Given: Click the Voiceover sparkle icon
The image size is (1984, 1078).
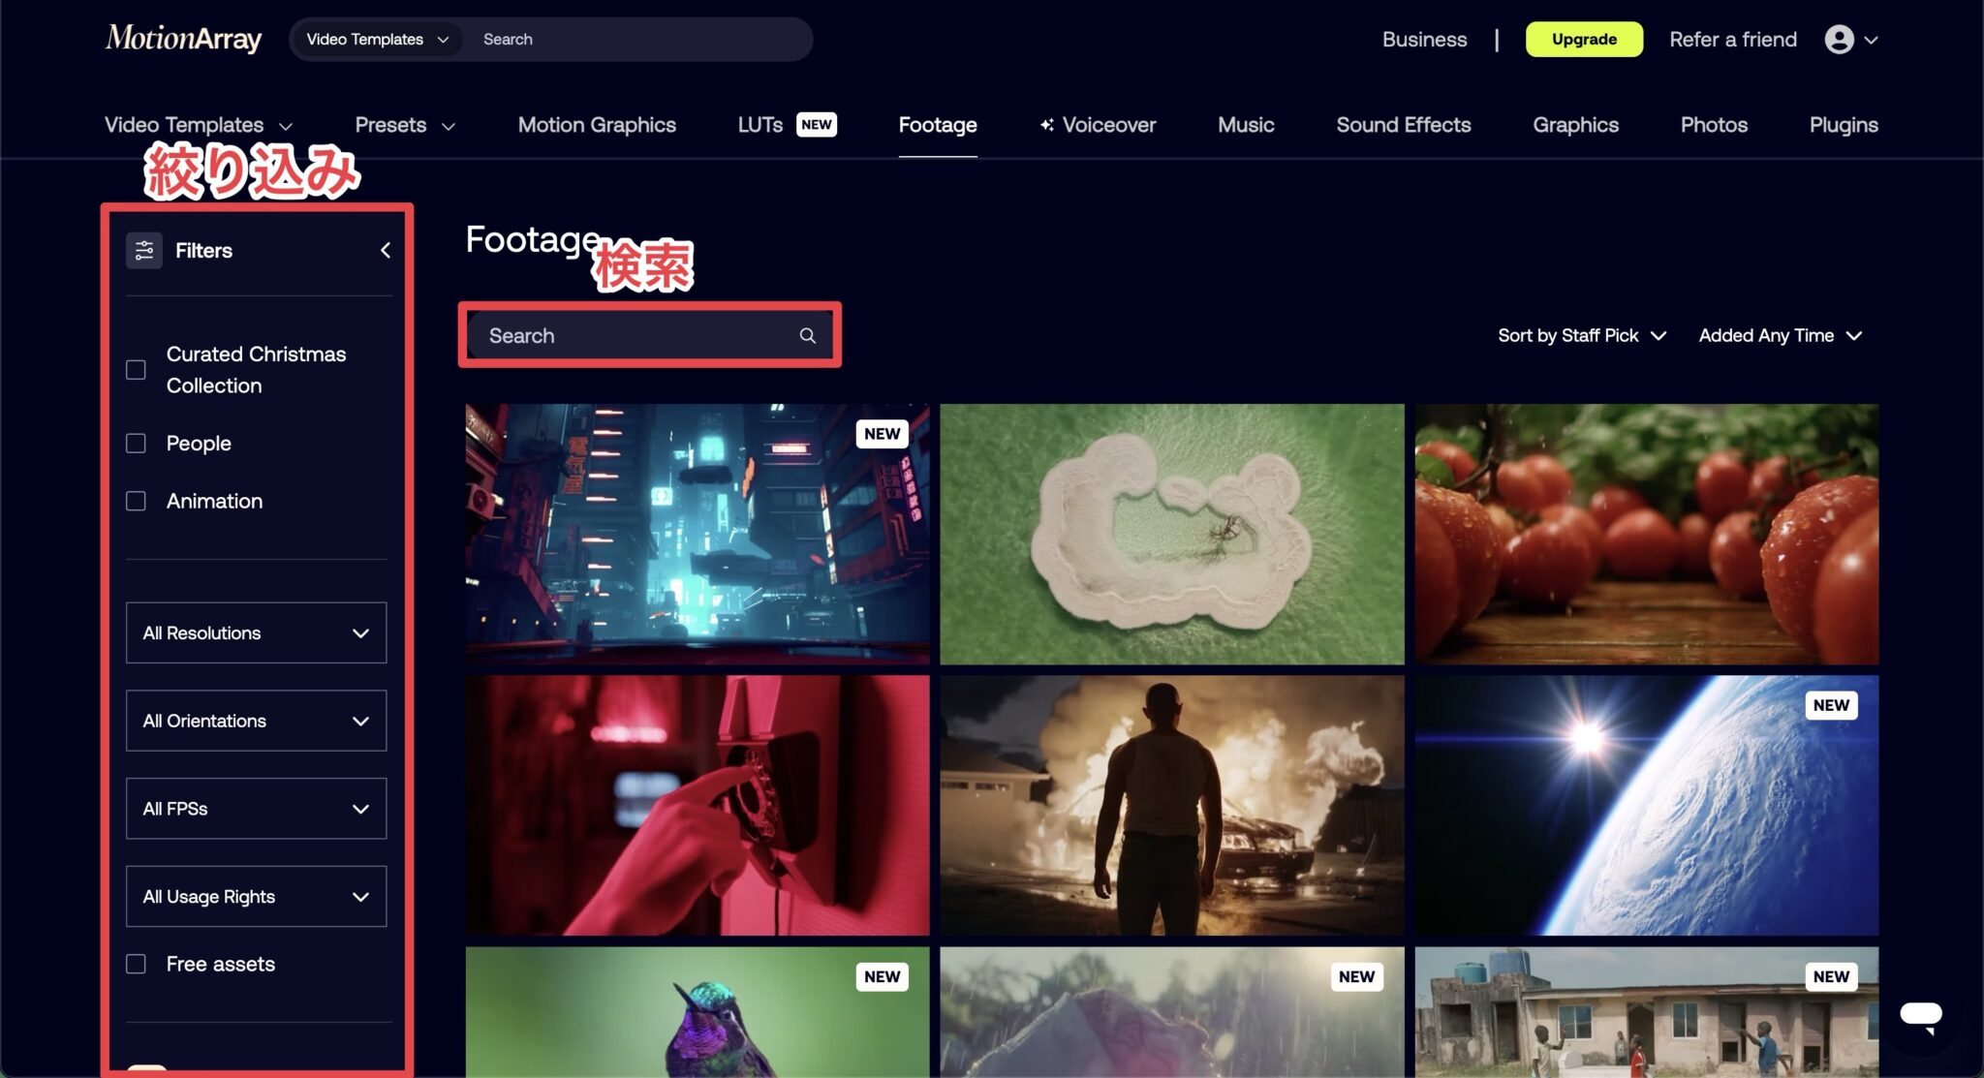Looking at the screenshot, I should coord(1046,125).
